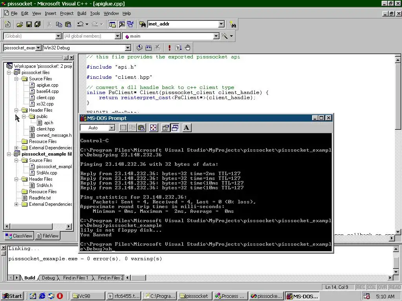Collapse the public header folder
This screenshot has width=402, height=301.
(x=24, y=116)
